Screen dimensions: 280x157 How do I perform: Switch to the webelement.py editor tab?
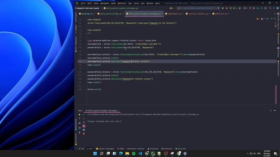[x=174, y=14]
